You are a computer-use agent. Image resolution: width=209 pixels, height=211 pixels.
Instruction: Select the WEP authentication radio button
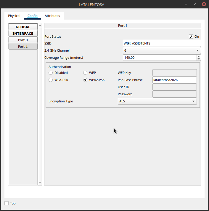[85, 73]
